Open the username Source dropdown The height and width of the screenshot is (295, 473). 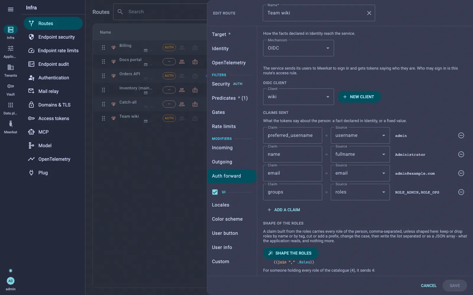(x=360, y=135)
